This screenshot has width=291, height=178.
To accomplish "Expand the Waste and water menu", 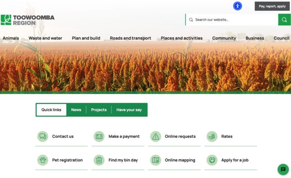I will pyautogui.click(x=45, y=38).
